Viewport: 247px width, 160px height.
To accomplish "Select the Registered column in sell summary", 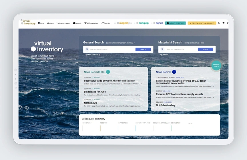I will click(87, 127).
